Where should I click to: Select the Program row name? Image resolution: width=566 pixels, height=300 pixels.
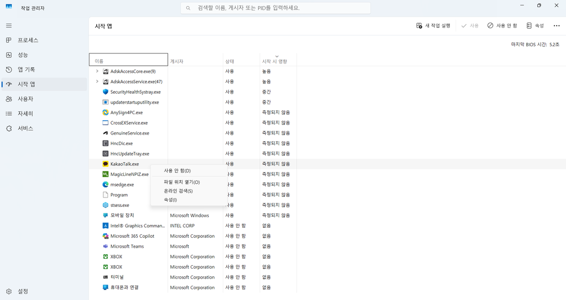(x=119, y=195)
